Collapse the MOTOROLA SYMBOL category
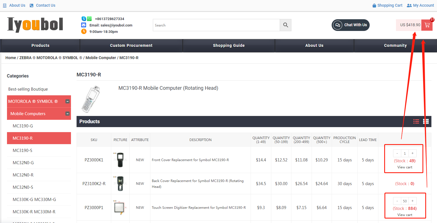 pyautogui.click(x=67, y=101)
